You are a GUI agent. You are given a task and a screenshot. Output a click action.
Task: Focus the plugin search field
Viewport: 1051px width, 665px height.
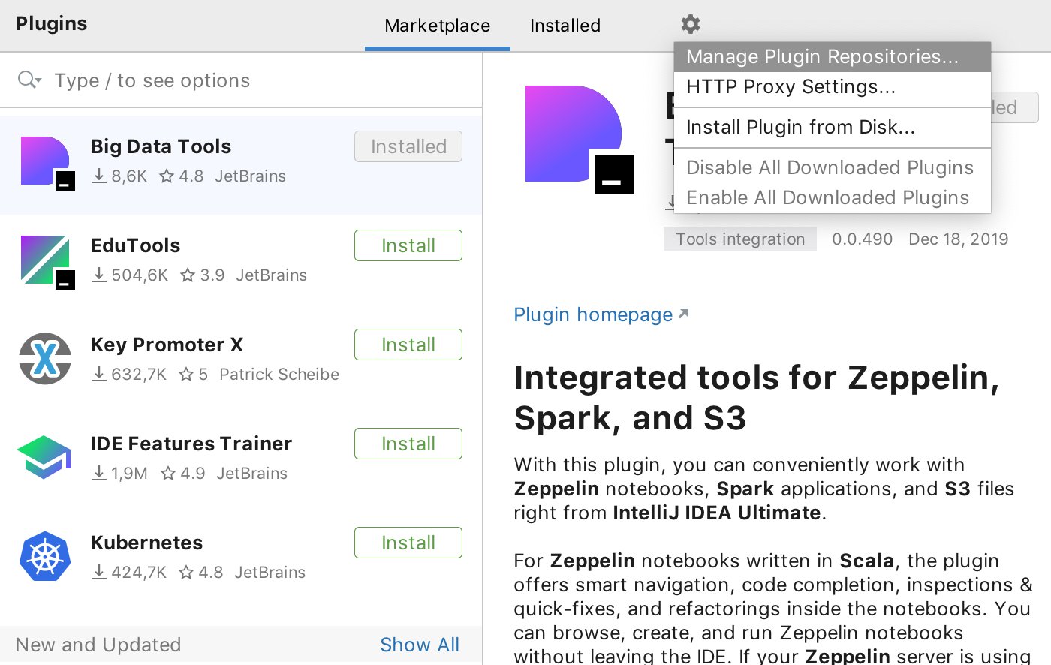[x=241, y=80]
